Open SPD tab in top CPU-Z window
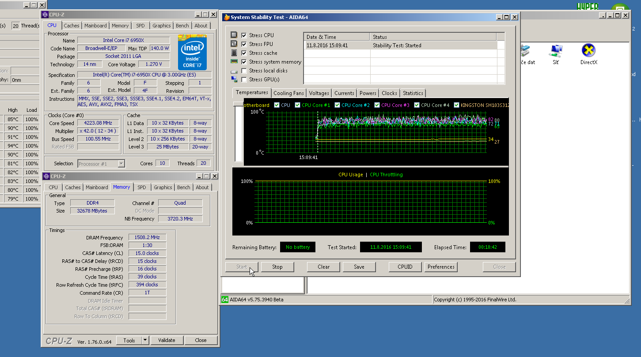The width and height of the screenshot is (641, 357). (x=140, y=26)
